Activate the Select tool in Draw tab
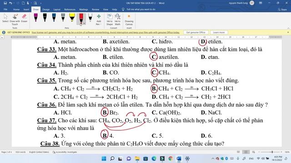Screen dimensions: 291x163 click(x=5, y=18)
